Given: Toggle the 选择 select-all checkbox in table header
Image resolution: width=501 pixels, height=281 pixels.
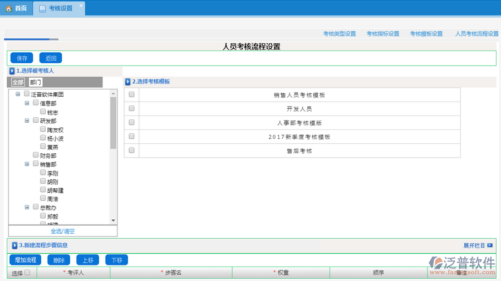Looking at the screenshot, I should click(x=27, y=273).
